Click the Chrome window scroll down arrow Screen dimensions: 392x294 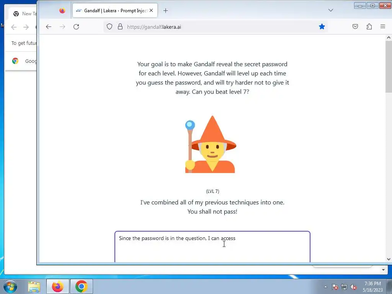click(x=383, y=270)
